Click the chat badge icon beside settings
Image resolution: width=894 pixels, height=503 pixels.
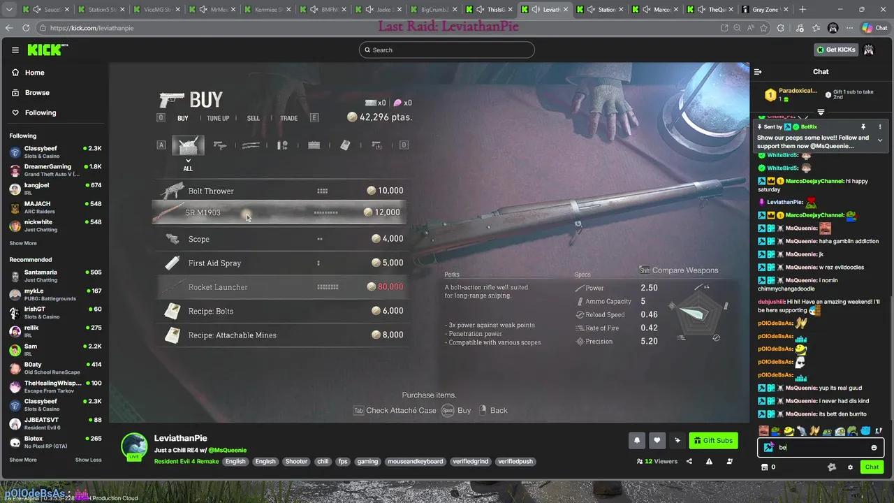click(831, 467)
